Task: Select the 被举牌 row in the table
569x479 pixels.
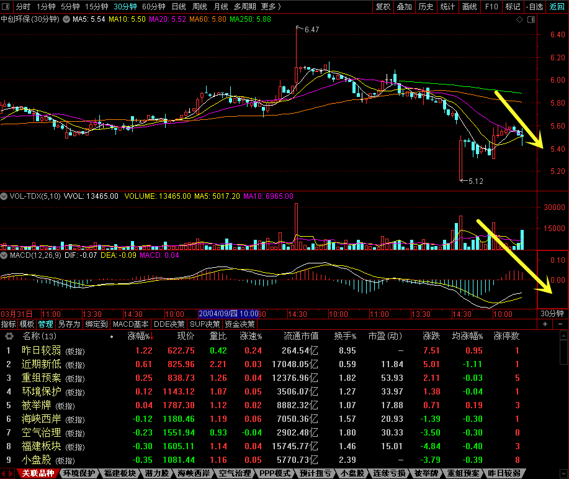Action: 261,405
